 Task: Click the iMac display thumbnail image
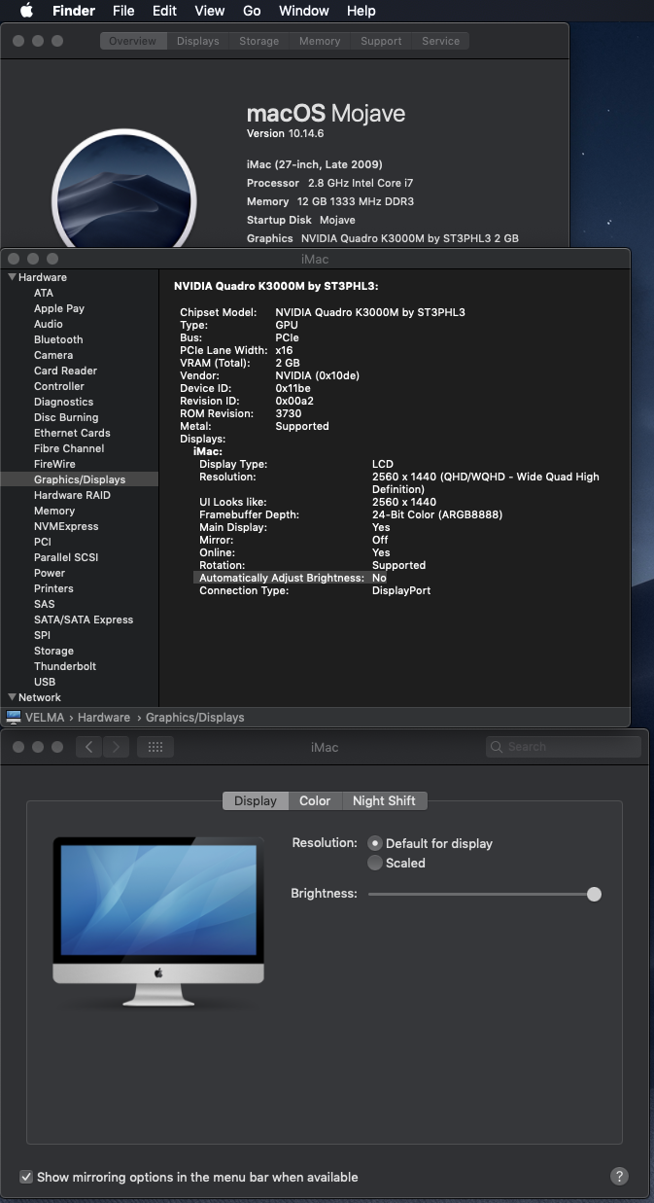[158, 922]
